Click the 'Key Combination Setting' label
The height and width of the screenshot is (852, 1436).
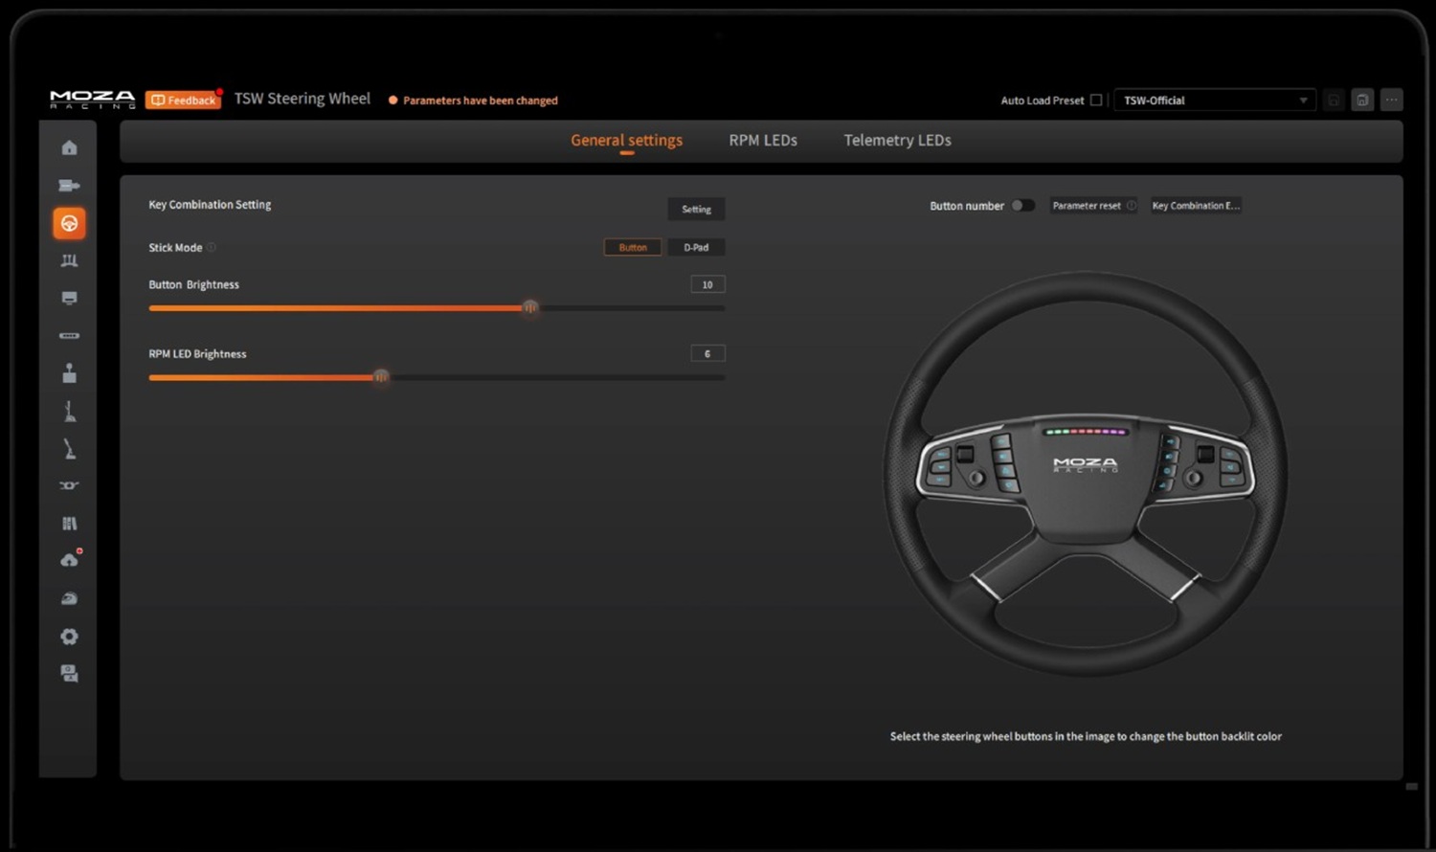click(210, 205)
